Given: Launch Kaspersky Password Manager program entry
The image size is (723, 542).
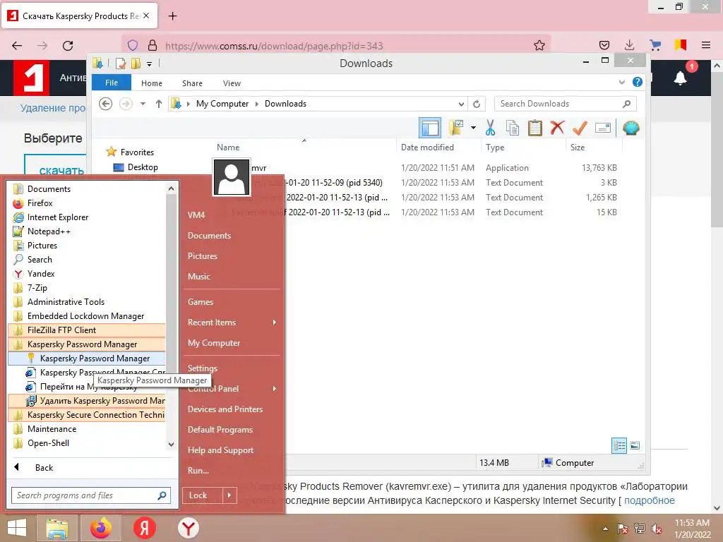Looking at the screenshot, I should (87, 358).
